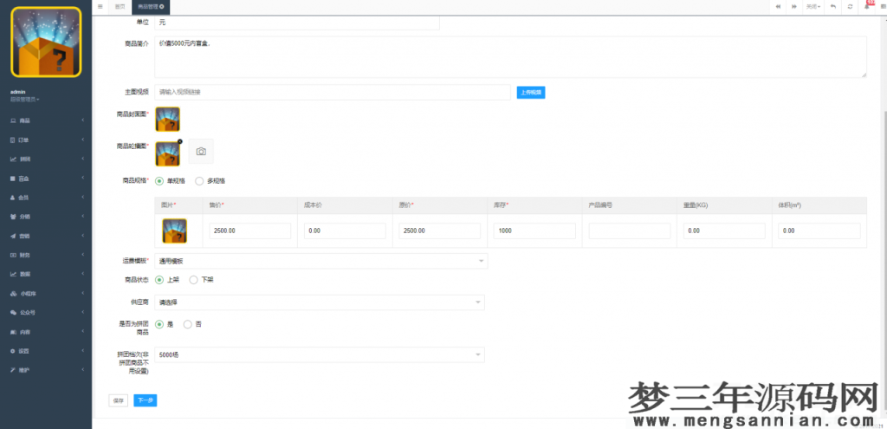Click the 单位 input containing 元
The image size is (887, 429).
coord(297,23)
